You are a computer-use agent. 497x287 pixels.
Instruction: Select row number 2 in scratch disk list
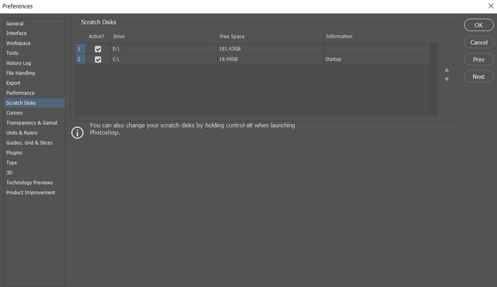click(80, 59)
